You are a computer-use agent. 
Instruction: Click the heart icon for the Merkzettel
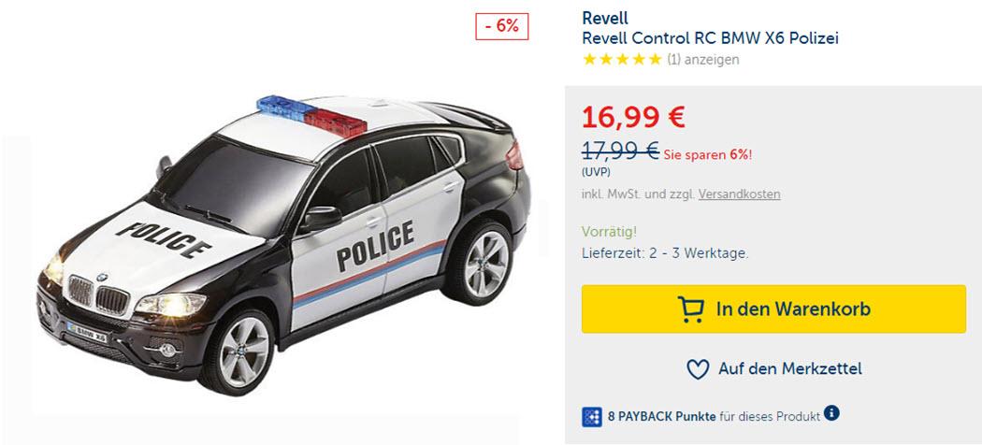click(x=697, y=369)
